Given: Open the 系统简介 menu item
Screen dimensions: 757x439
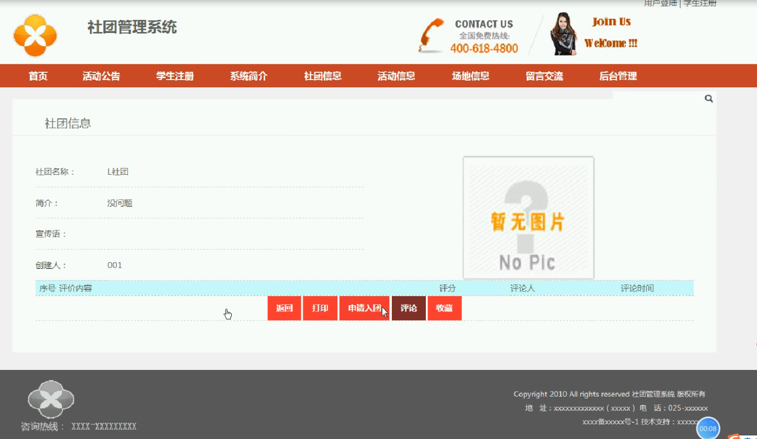Looking at the screenshot, I should (x=249, y=76).
